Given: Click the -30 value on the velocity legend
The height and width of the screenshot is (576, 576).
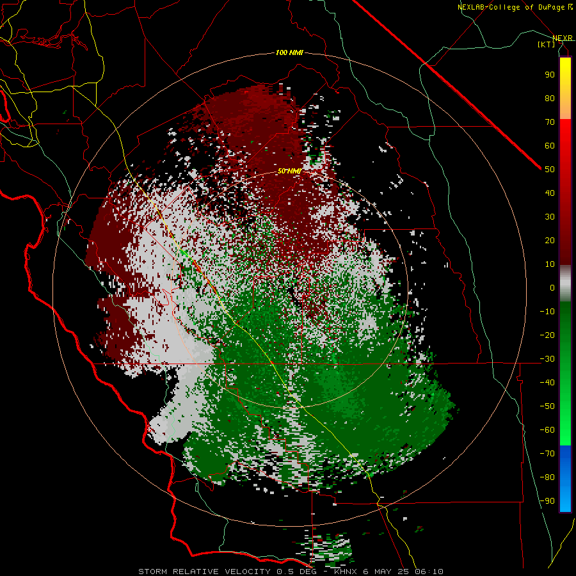Looking at the screenshot, I should point(547,359).
